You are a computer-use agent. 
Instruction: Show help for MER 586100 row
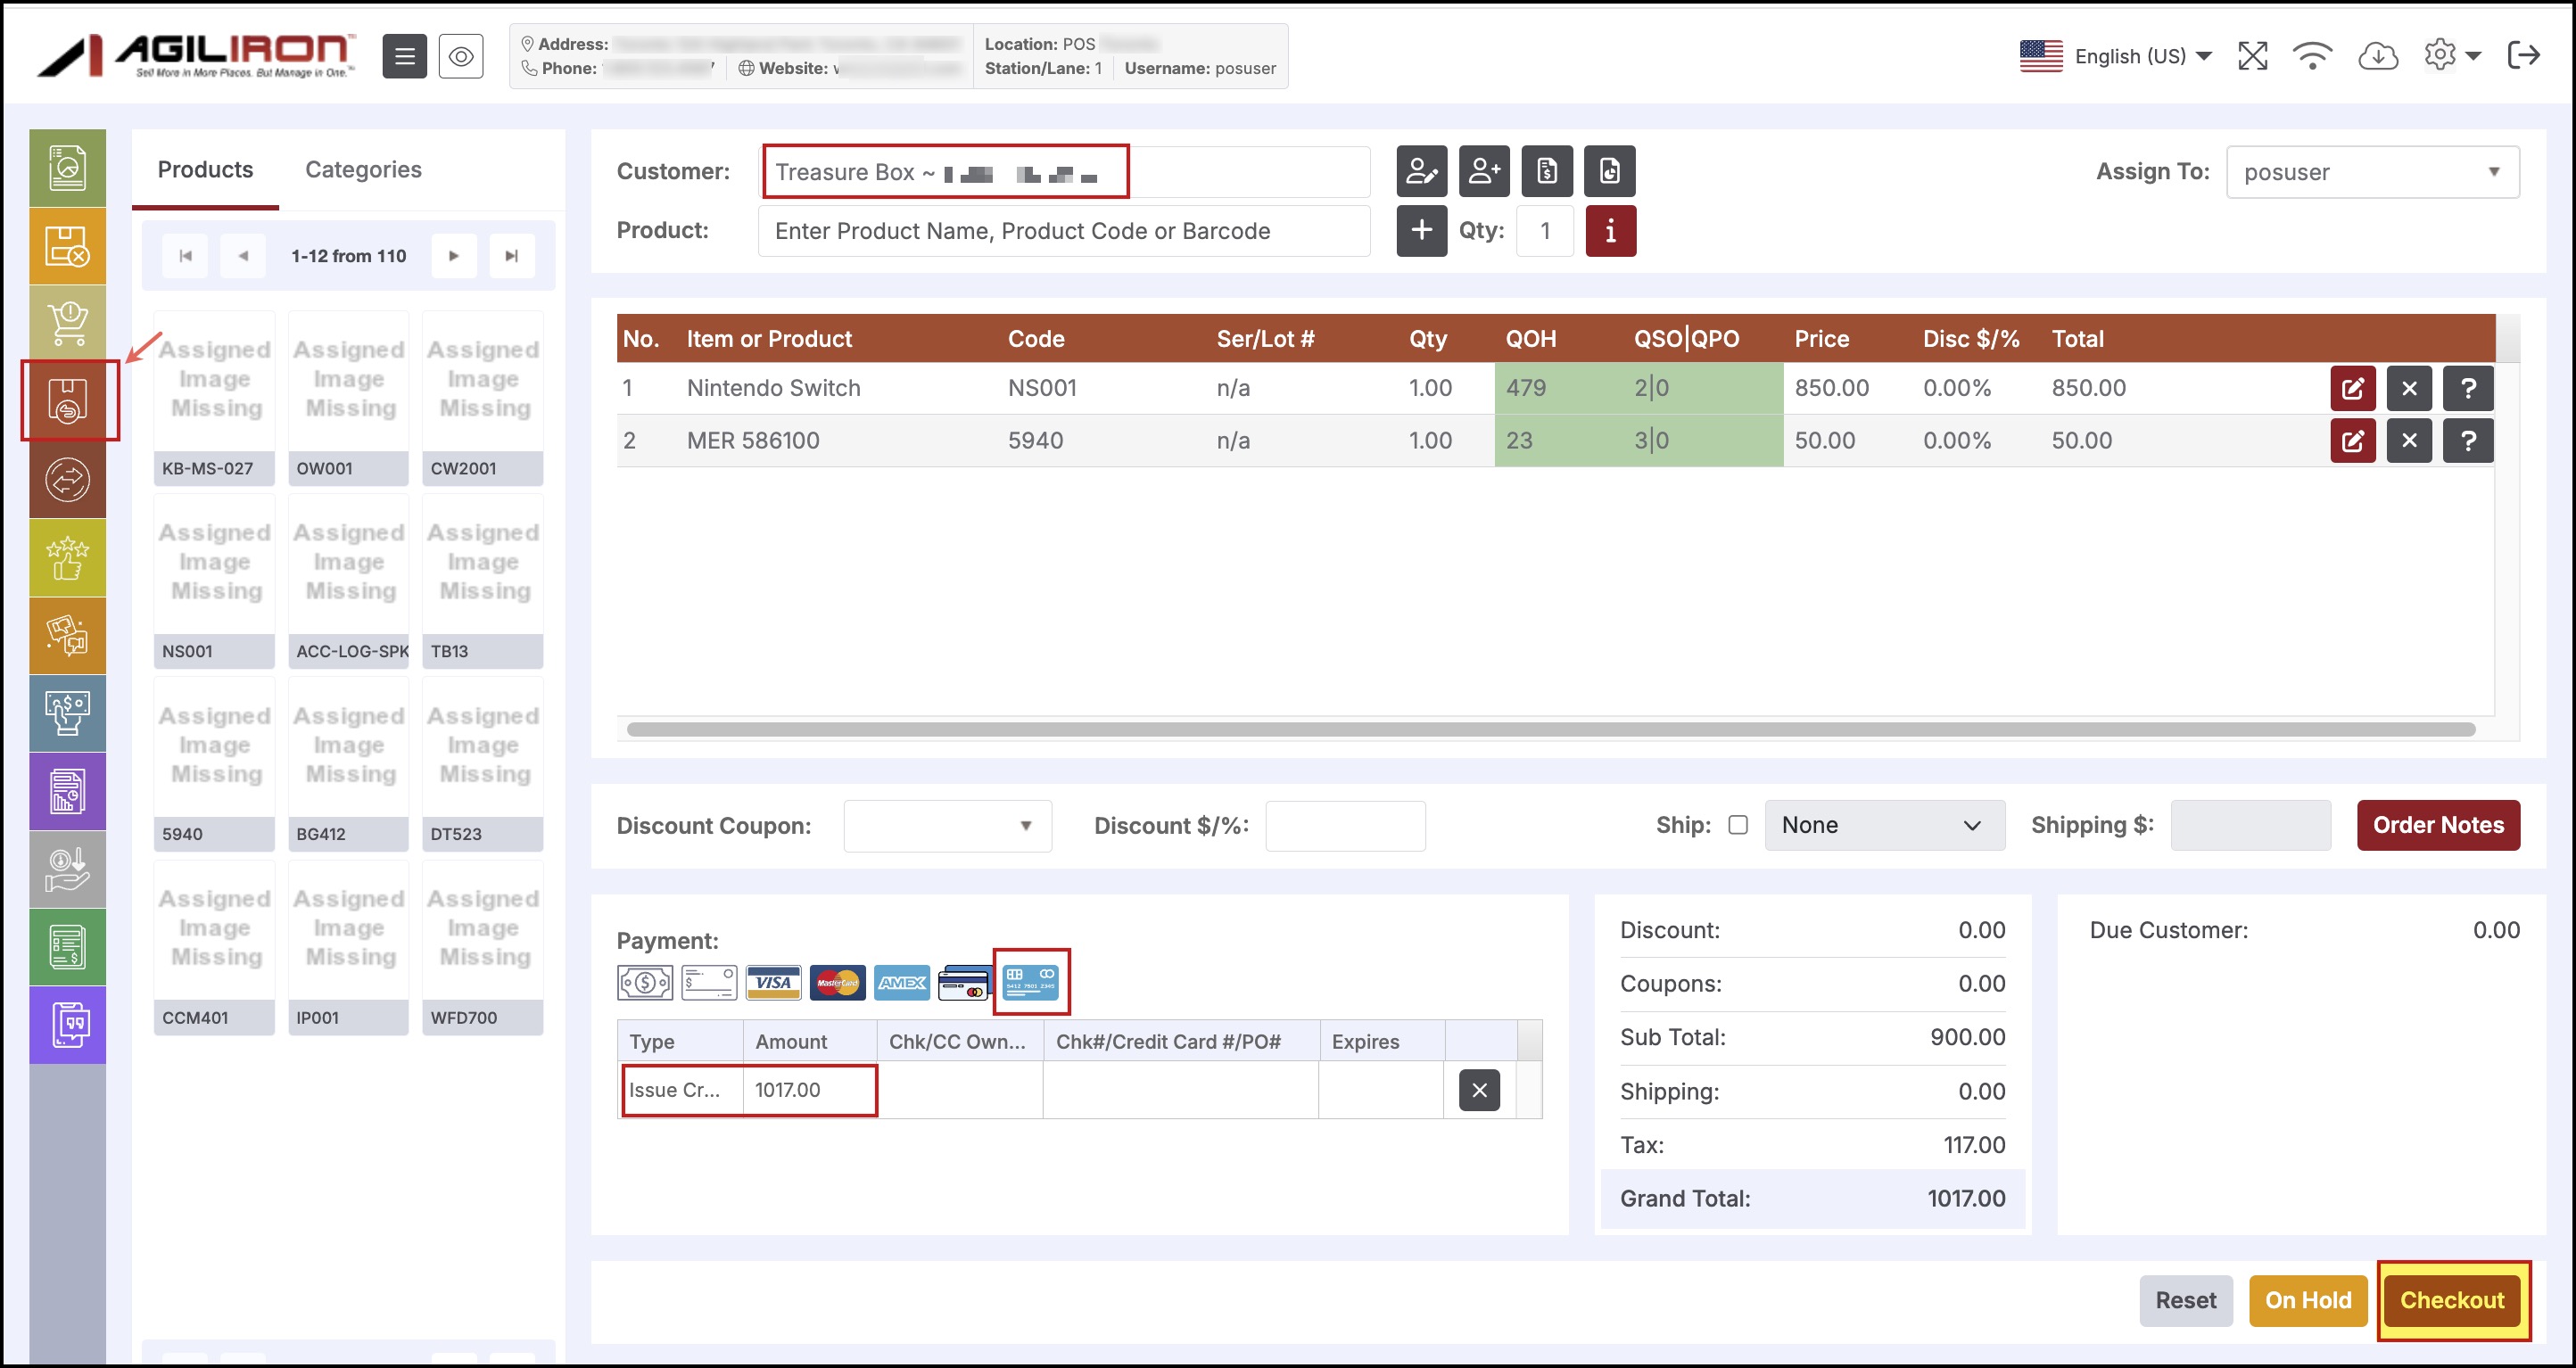[x=2467, y=440]
